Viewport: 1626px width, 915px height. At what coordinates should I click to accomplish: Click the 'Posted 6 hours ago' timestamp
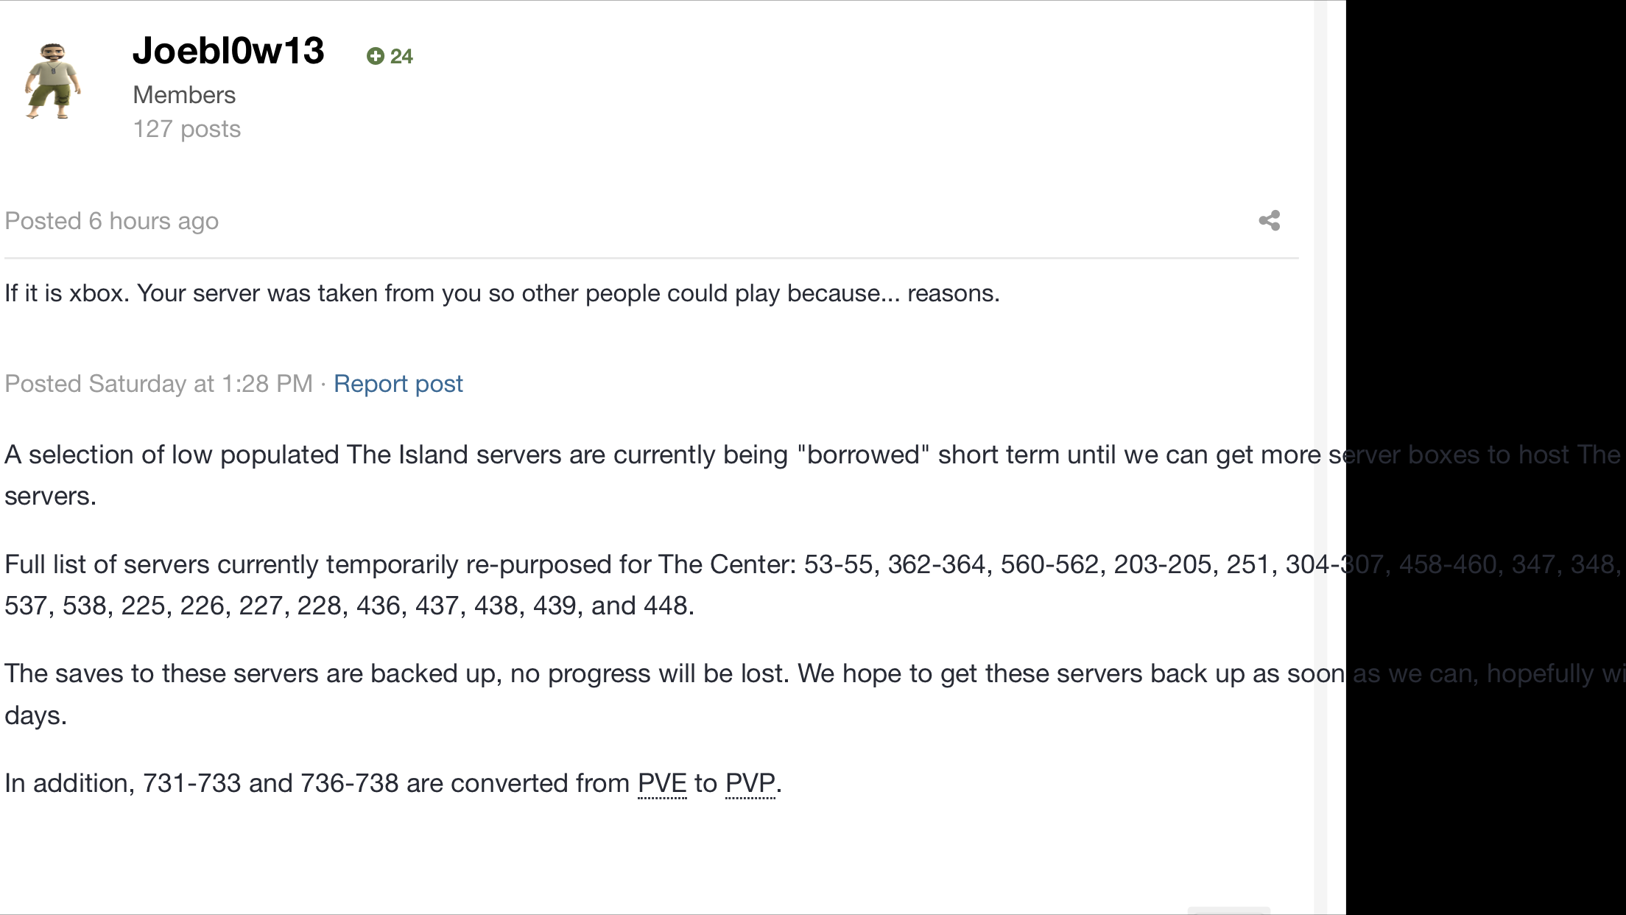(x=112, y=221)
